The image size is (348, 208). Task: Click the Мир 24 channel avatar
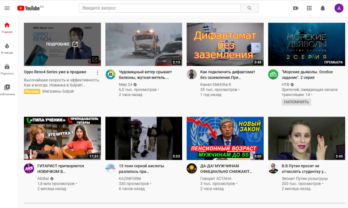pos(110,75)
